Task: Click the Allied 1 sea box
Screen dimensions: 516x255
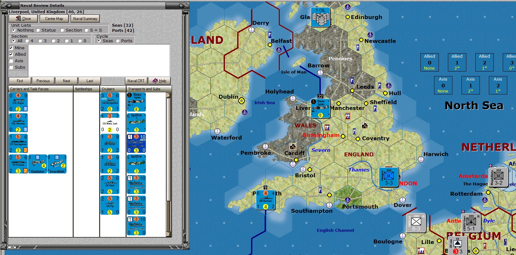Action: pos(457,62)
